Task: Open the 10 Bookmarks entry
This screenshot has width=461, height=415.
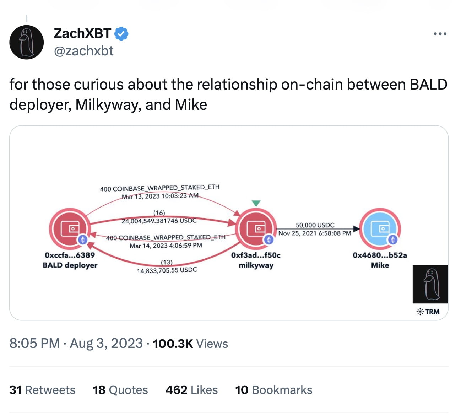Action: coord(273,390)
